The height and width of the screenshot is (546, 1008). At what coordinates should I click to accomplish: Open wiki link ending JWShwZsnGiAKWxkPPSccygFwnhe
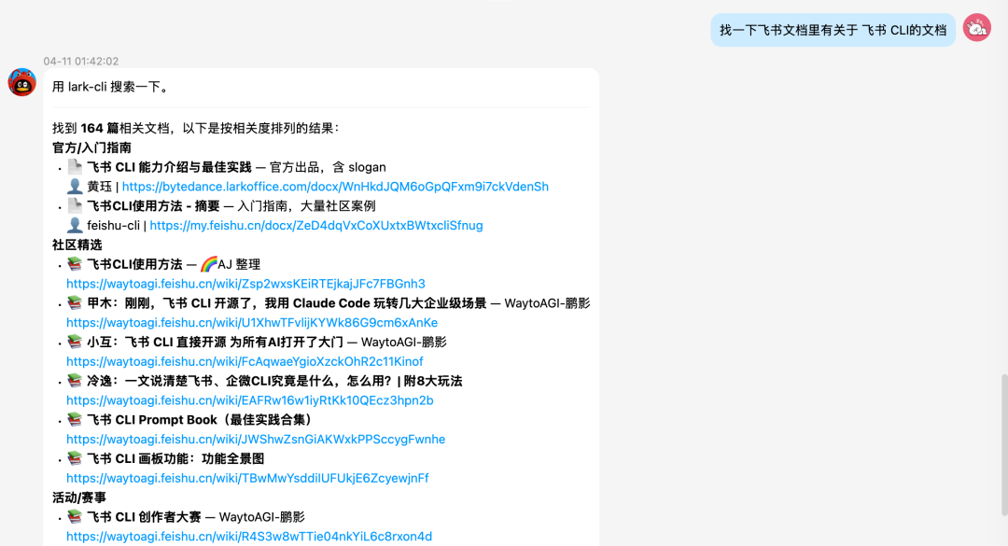[256, 440]
